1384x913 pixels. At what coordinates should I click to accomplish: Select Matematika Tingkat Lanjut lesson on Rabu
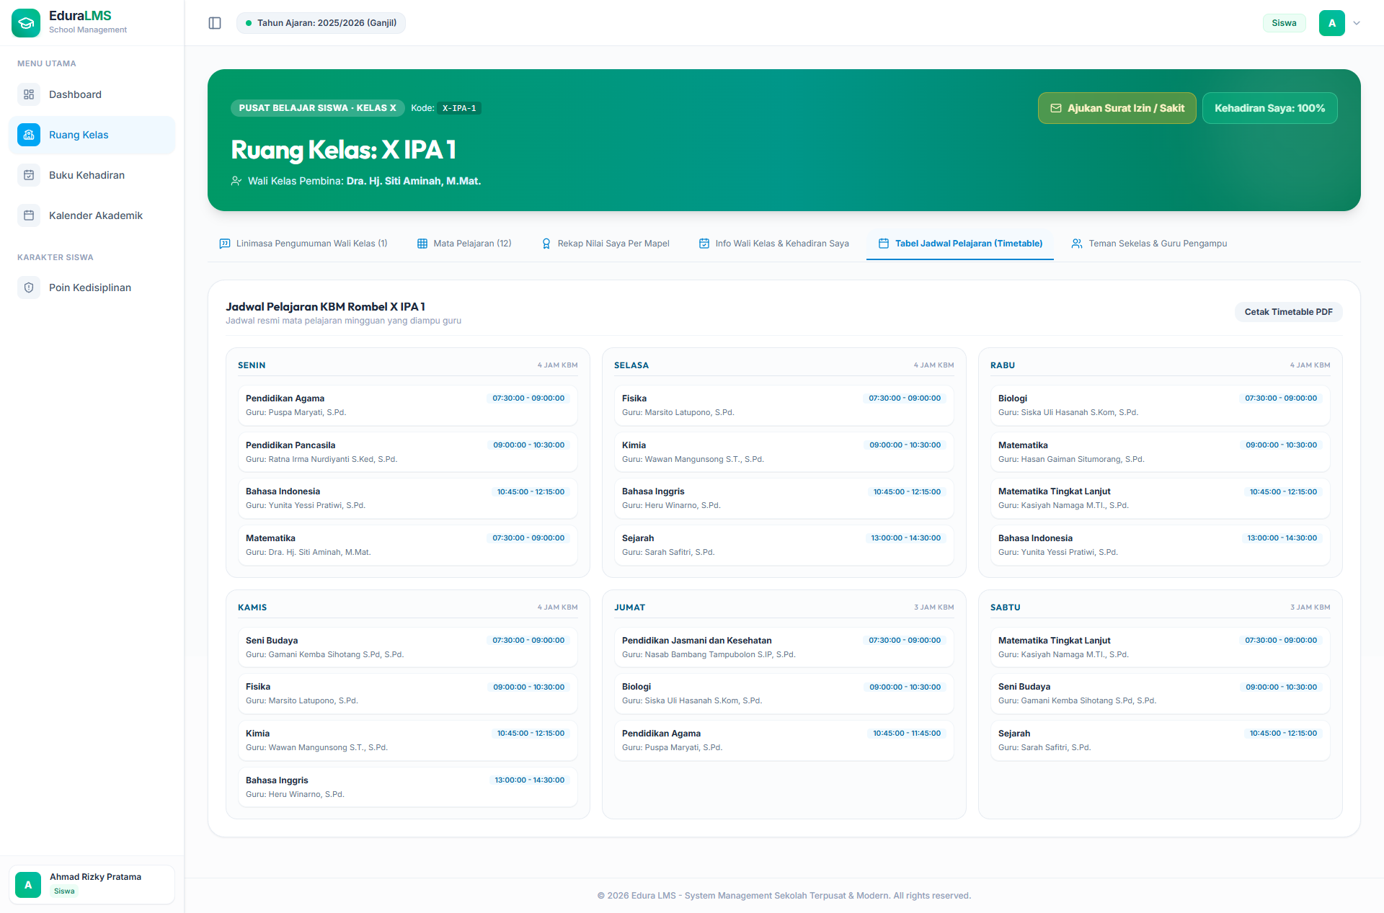(x=1161, y=498)
